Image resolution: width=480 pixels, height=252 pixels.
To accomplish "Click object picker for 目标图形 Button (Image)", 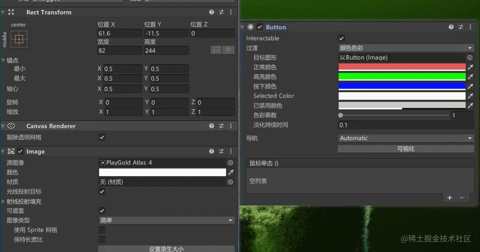I will [470, 57].
